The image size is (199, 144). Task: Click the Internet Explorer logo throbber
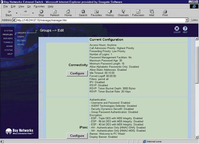[194, 6]
